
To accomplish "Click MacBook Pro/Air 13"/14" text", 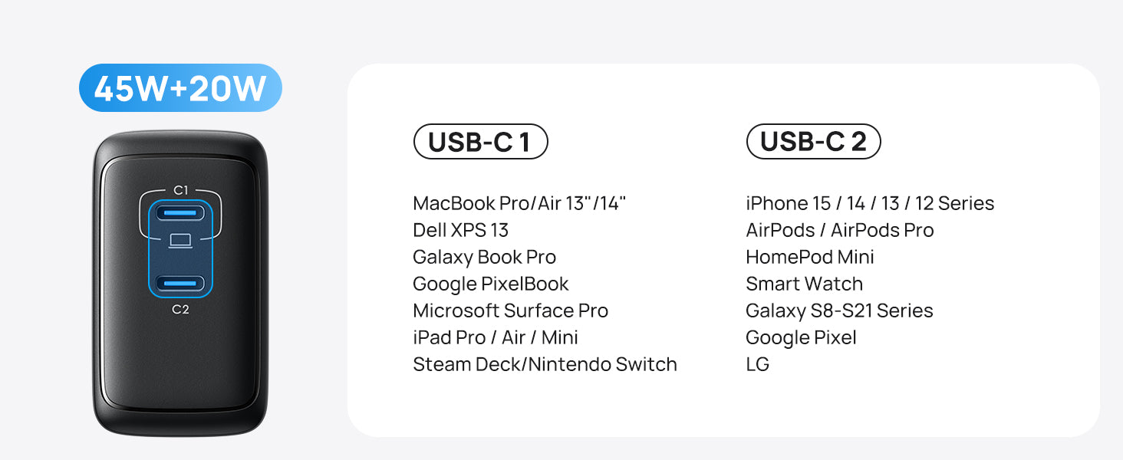I will pos(519,203).
